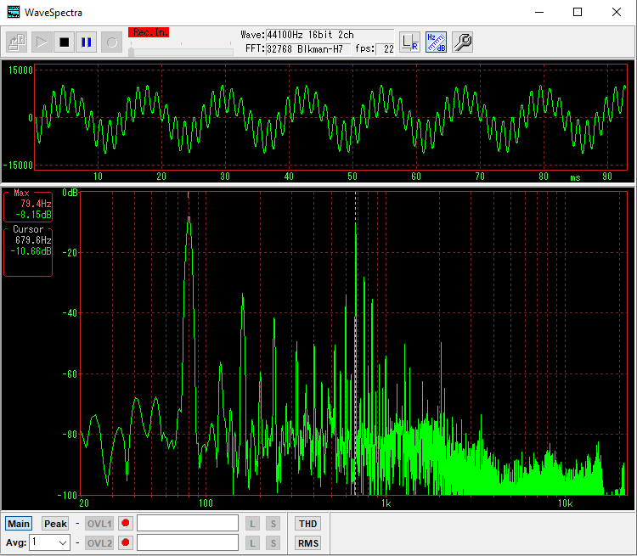Screen dimensions: 637x556
Task: Enable RMS measurement button
Action: [307, 543]
